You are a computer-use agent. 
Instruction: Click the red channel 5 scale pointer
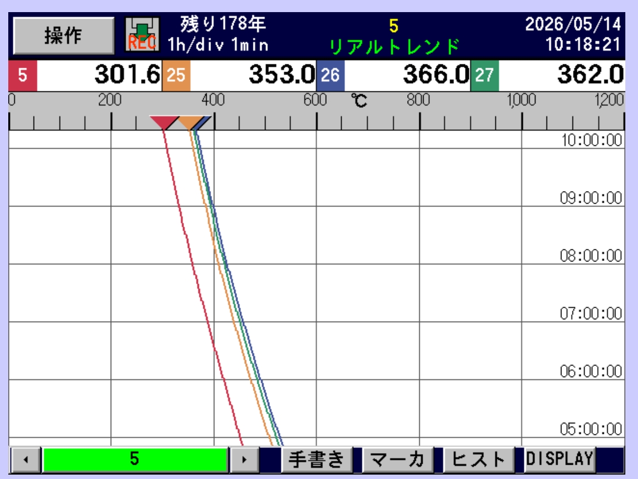[164, 122]
